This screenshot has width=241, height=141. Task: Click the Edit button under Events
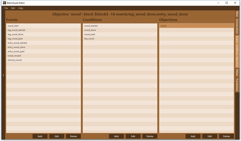[57, 136]
